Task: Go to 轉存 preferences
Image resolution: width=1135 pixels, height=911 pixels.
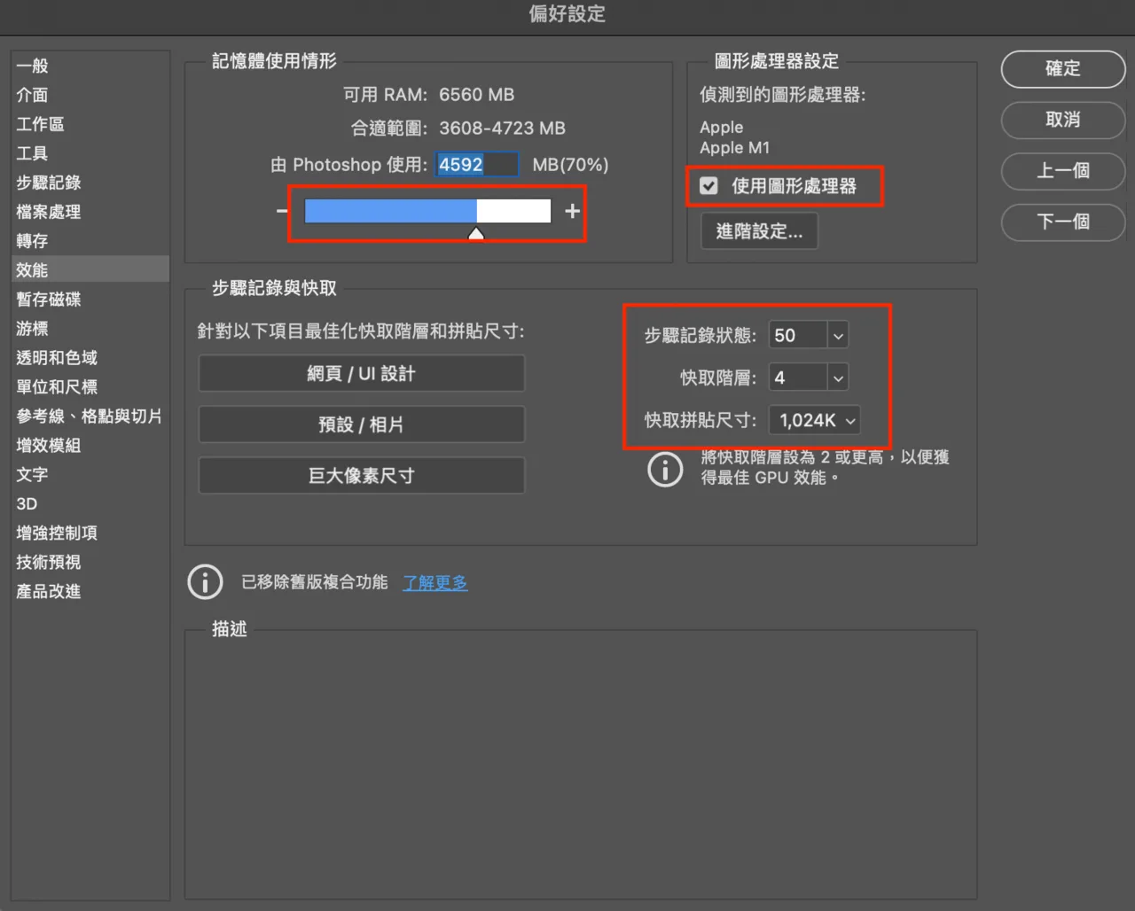Action: click(x=90, y=241)
